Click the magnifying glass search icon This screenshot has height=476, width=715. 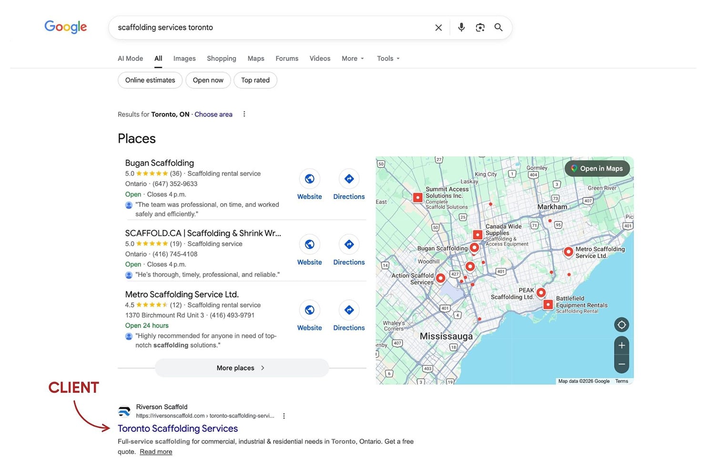pos(498,28)
